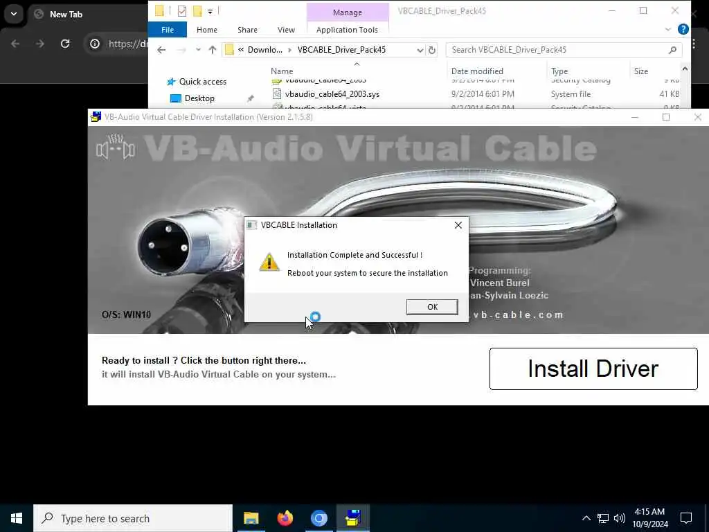Click the New folder quick access icon
The width and height of the screenshot is (709, 532).
point(197,11)
